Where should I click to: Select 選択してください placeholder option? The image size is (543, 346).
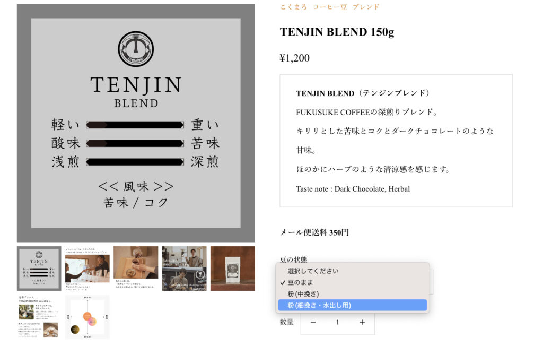click(x=353, y=271)
